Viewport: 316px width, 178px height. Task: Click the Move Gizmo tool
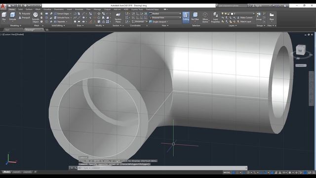coord(205,17)
